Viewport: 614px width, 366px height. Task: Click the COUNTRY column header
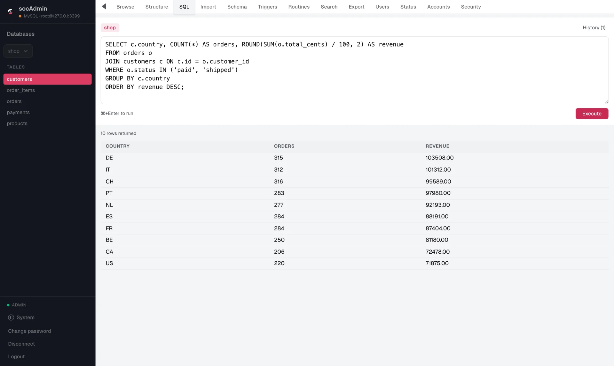(x=118, y=146)
